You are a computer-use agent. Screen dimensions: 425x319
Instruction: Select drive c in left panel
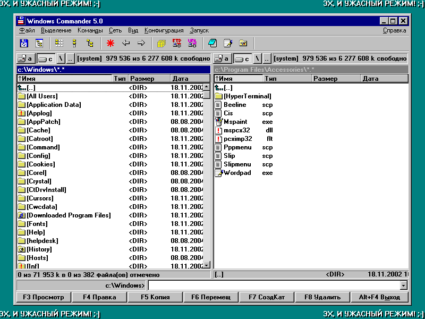[46, 58]
